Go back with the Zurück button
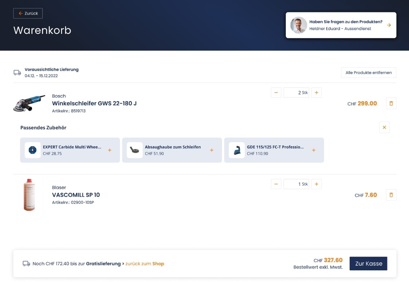 coord(28,13)
